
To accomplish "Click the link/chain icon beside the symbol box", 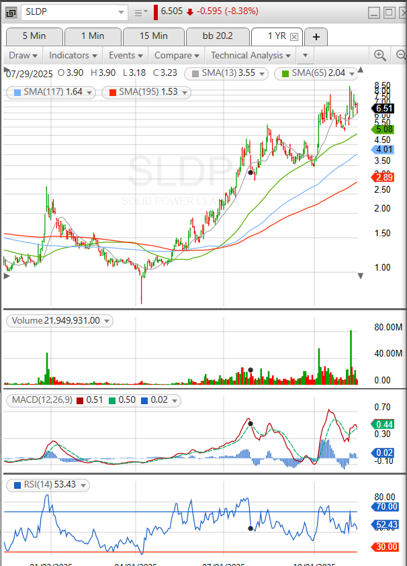I will [x=11, y=13].
